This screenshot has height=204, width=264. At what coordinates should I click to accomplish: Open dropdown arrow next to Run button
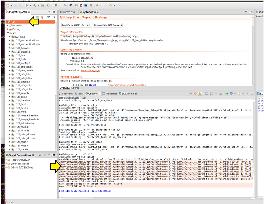[60, 5]
